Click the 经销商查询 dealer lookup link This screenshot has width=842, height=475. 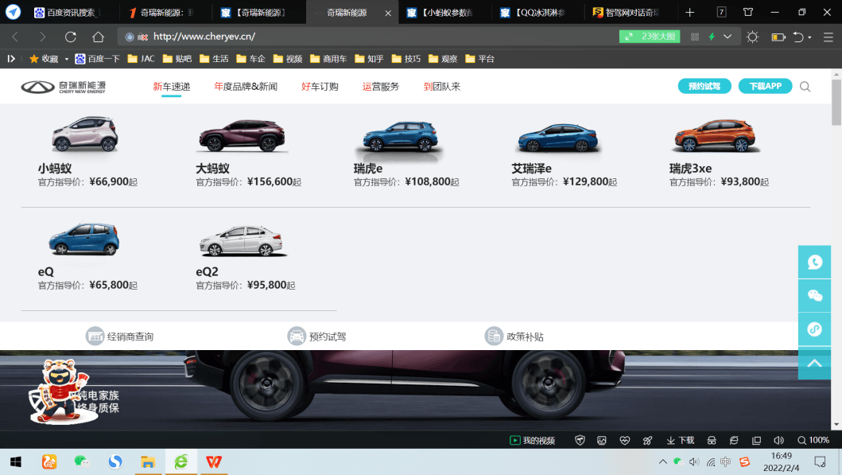(120, 337)
